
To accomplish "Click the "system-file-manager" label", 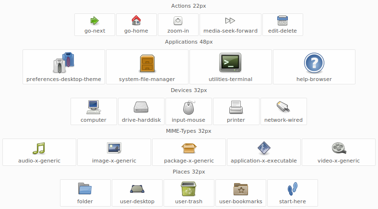I will click(147, 79).
